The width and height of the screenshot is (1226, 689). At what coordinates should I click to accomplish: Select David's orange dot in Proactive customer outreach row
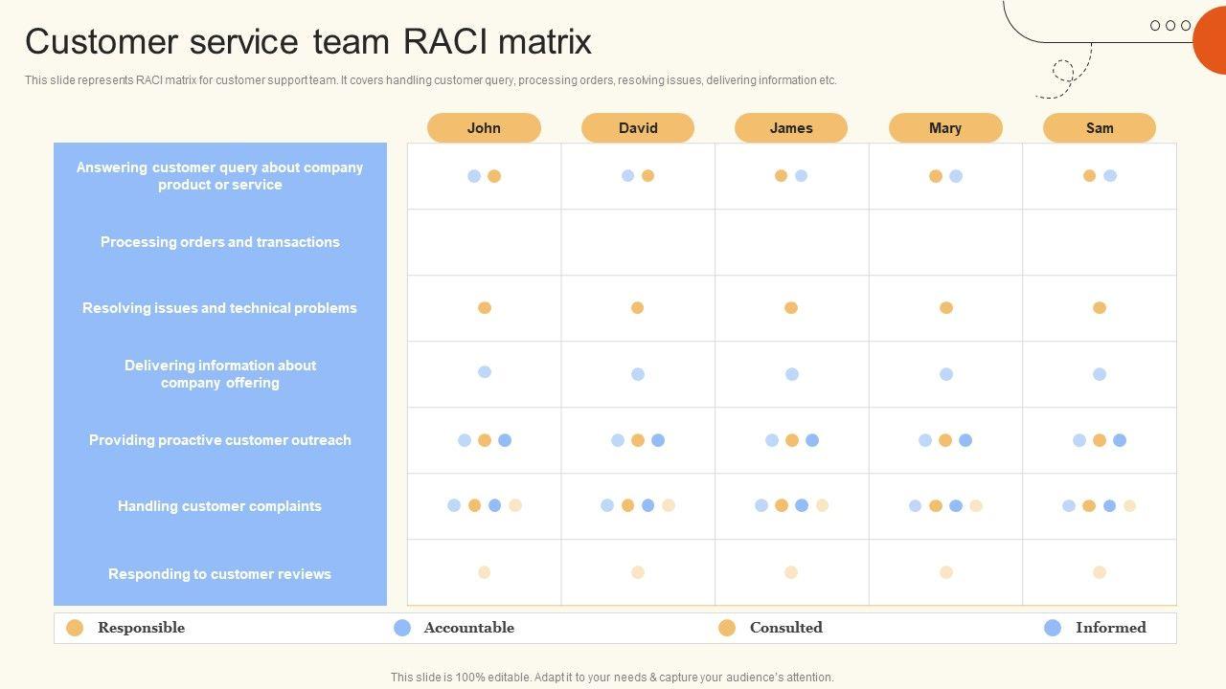[638, 440]
